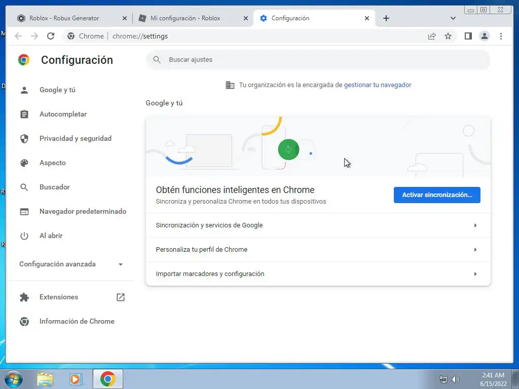
Task: Click the Extensiones puzzle piece icon
Action: tap(24, 297)
